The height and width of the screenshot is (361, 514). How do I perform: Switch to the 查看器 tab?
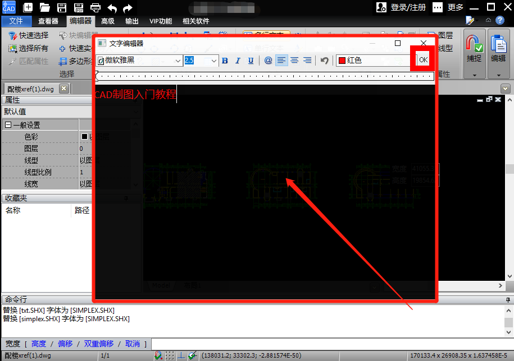48,21
